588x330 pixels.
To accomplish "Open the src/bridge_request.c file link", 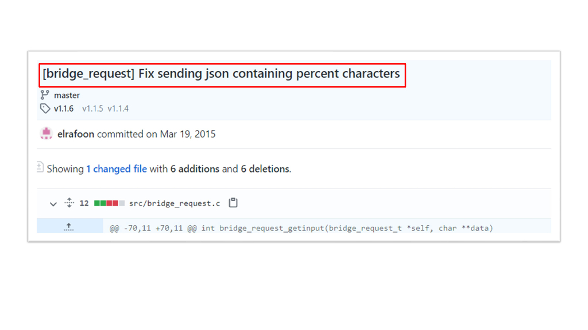I will click(175, 203).
